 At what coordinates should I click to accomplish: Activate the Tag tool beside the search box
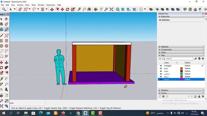[x=195, y=59]
